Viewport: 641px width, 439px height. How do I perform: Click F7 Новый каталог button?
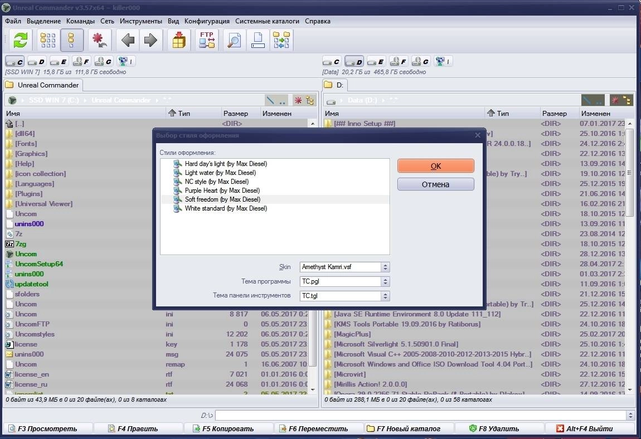pyautogui.click(x=409, y=428)
